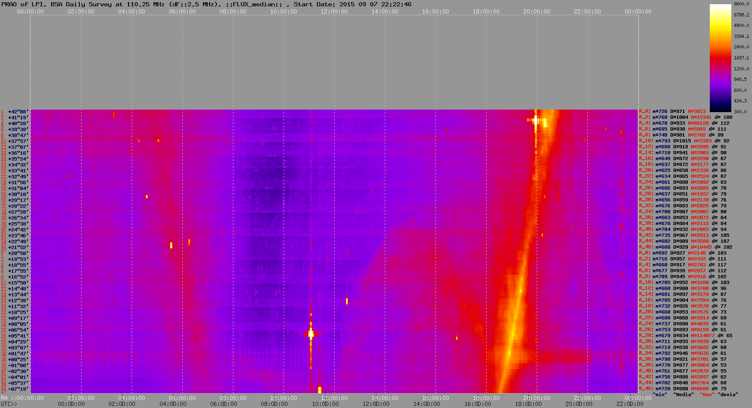Click the bright source at declination +05°41'
The height and width of the screenshot is (408, 752).
point(311,334)
